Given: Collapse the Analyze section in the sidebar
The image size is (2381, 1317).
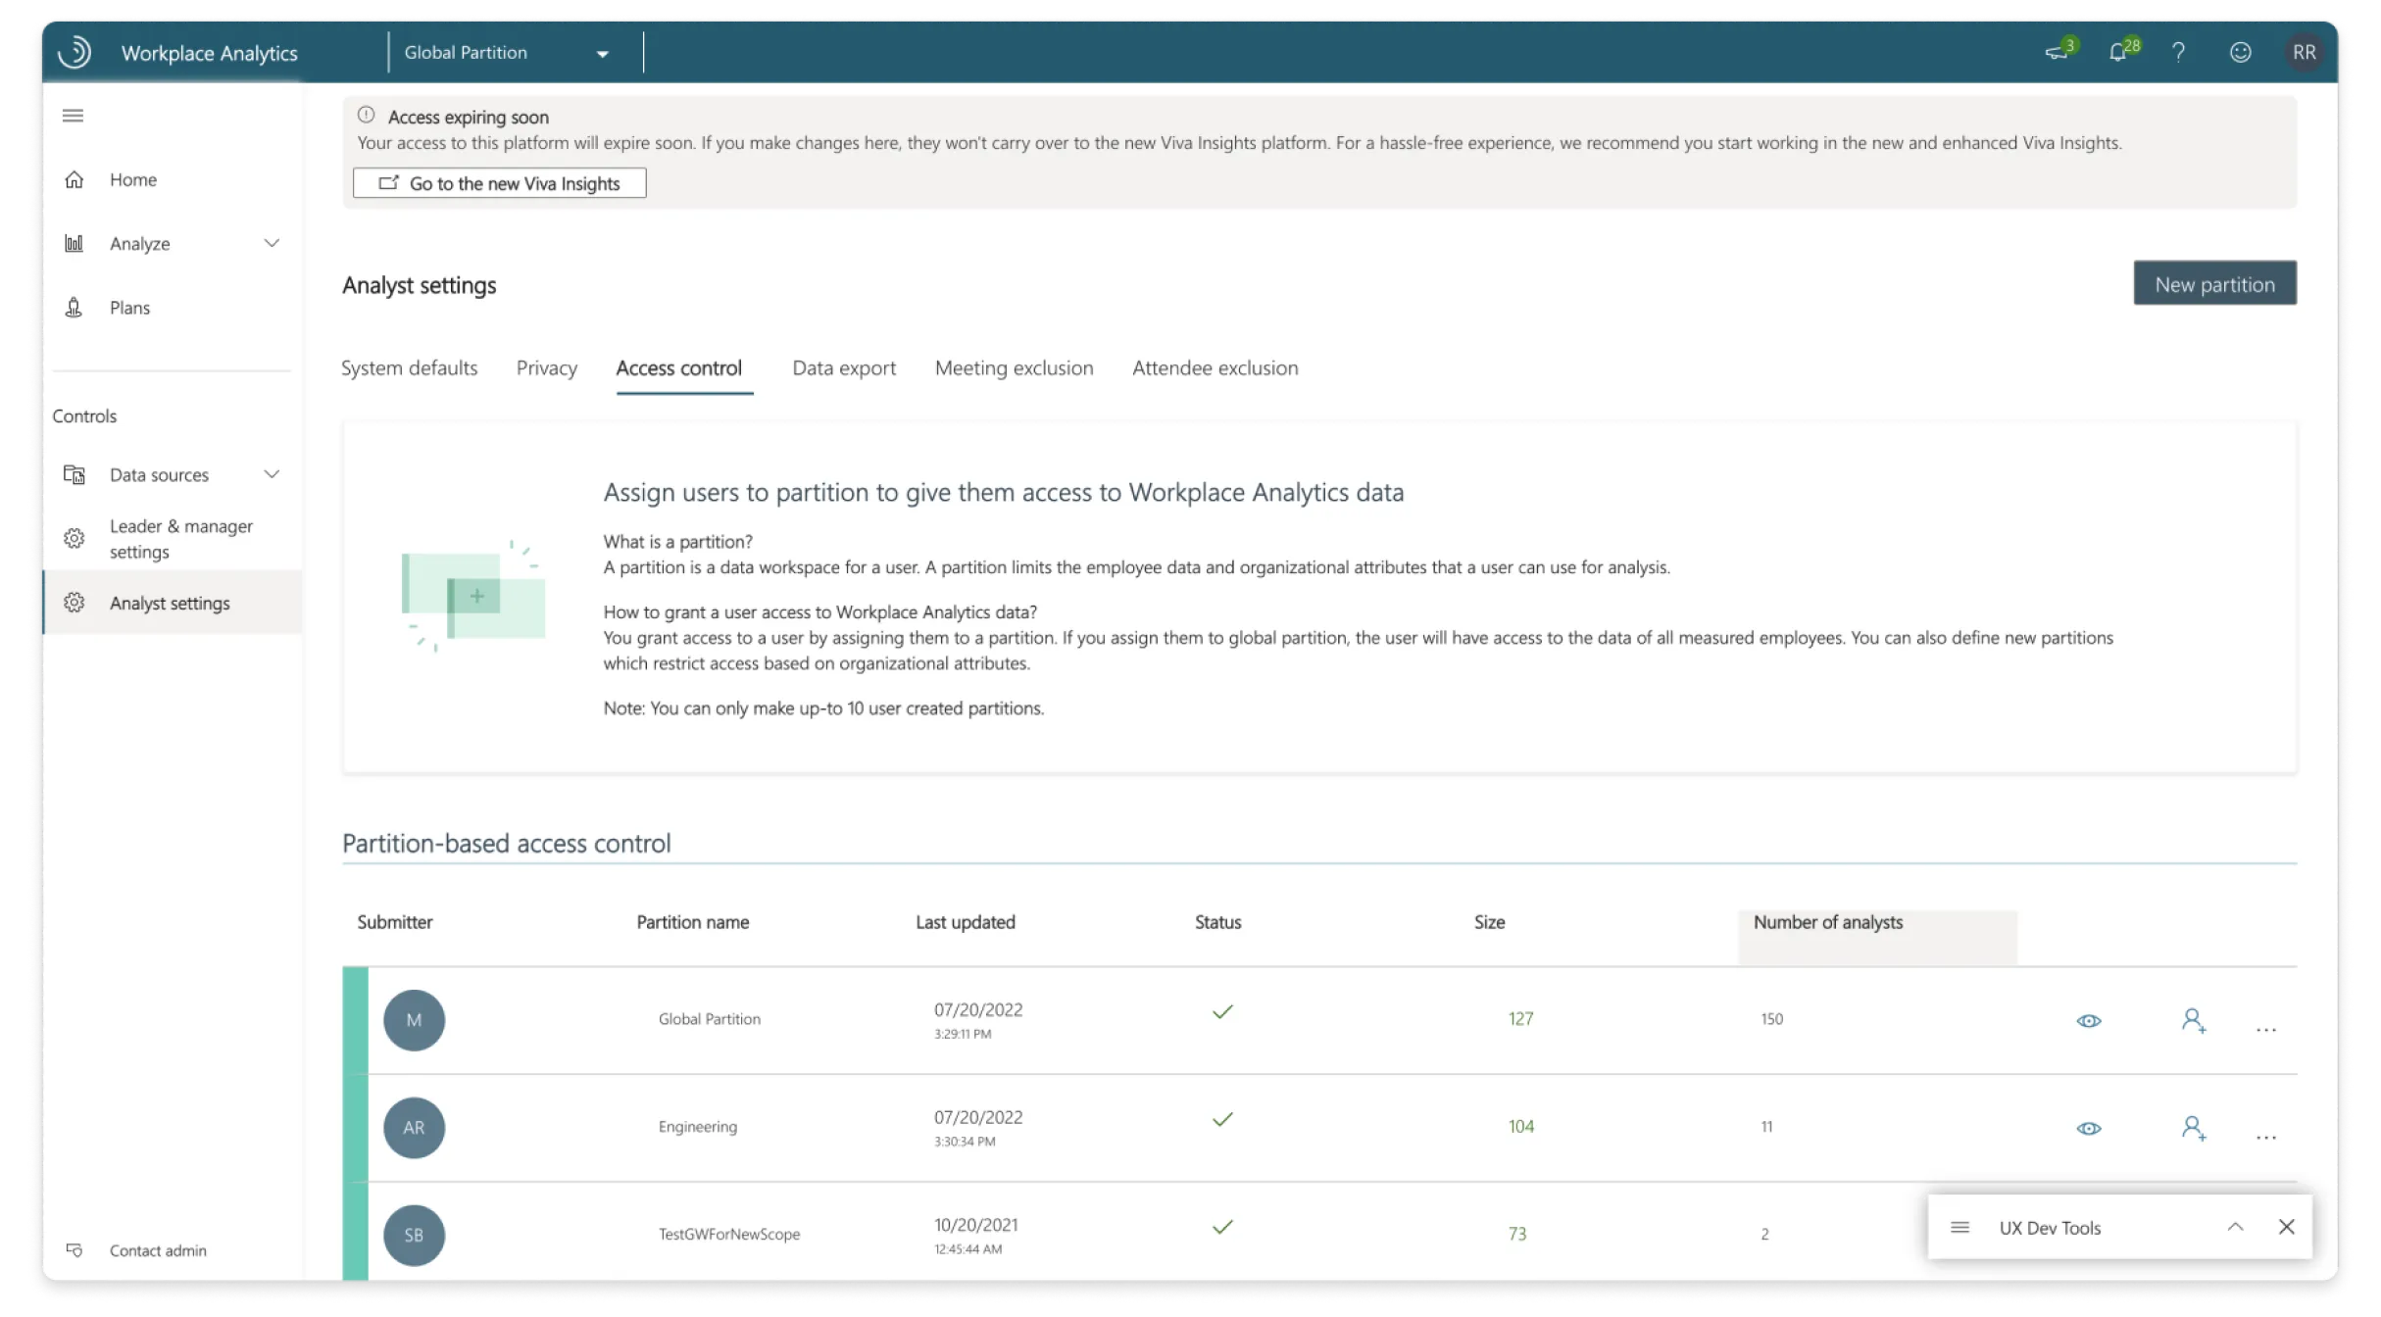Looking at the screenshot, I should point(272,243).
